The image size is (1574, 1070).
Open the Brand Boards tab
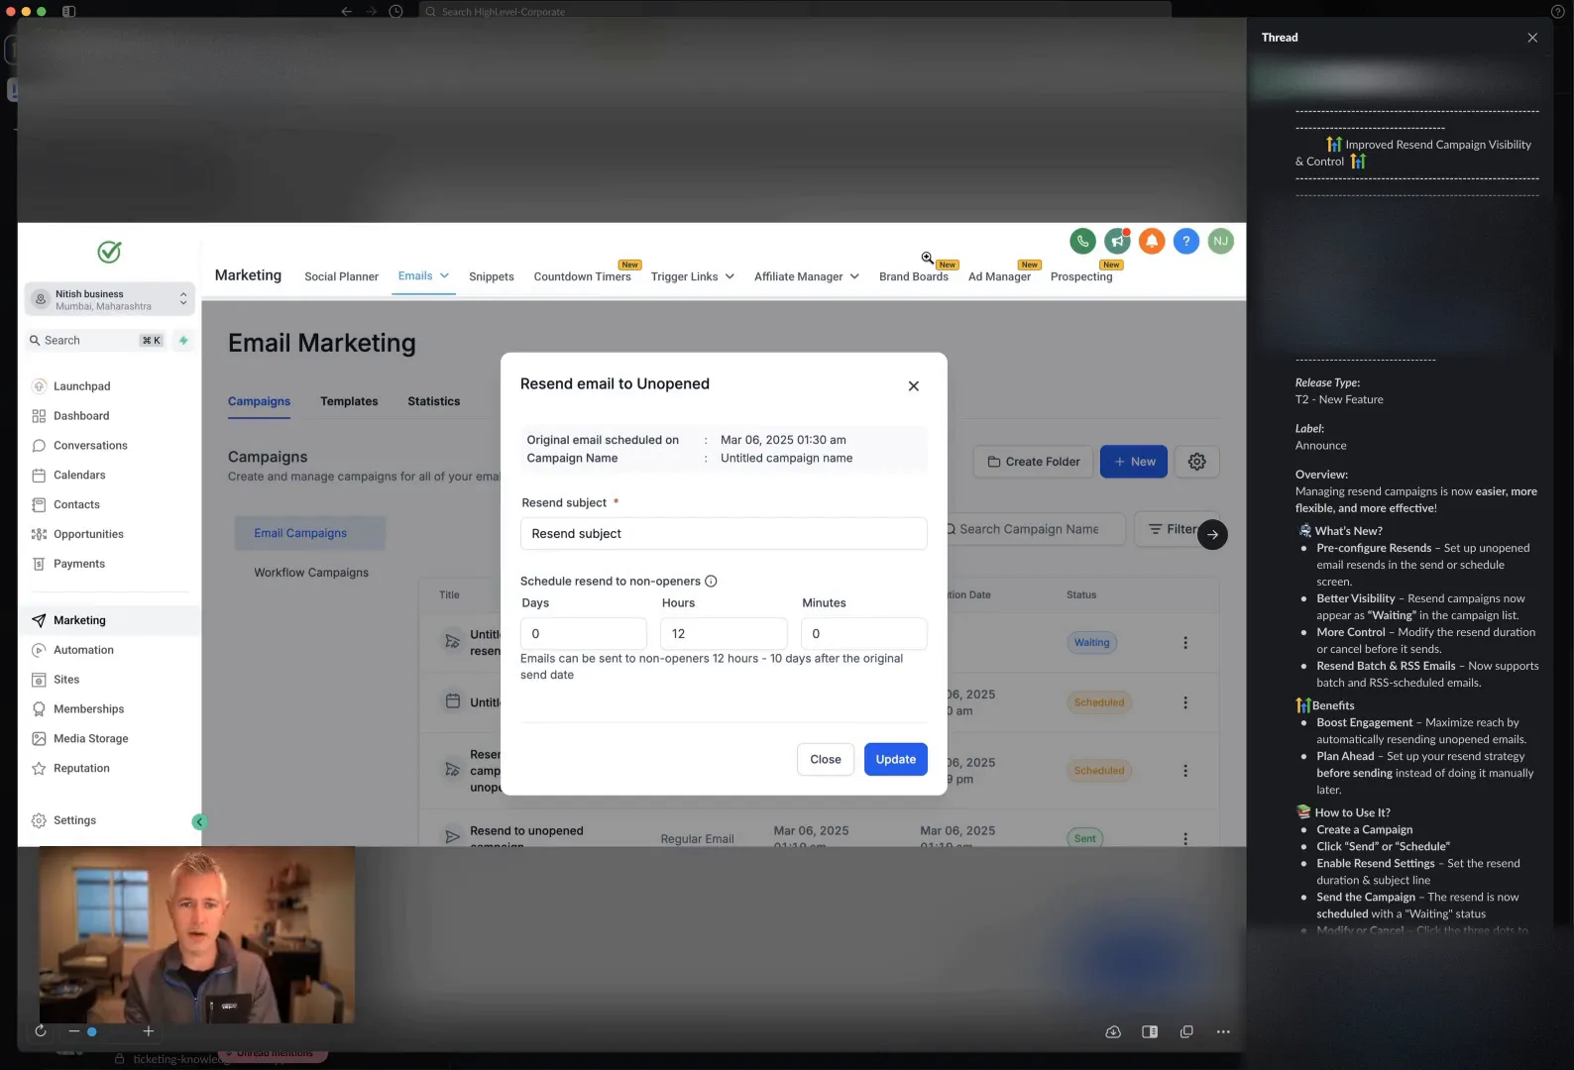914,277
